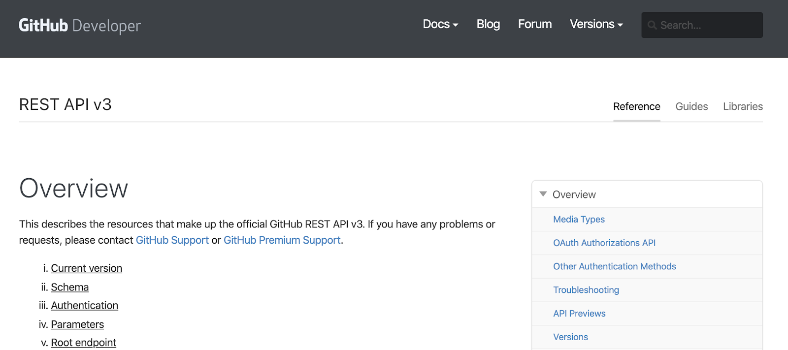788x350 pixels.
Task: Switch to the Guides tab
Action: click(x=691, y=106)
